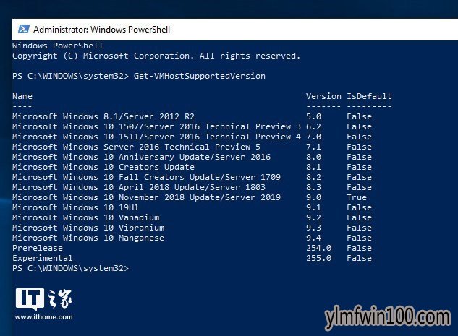Click the PowerShell icon in title bar

(x=24, y=29)
